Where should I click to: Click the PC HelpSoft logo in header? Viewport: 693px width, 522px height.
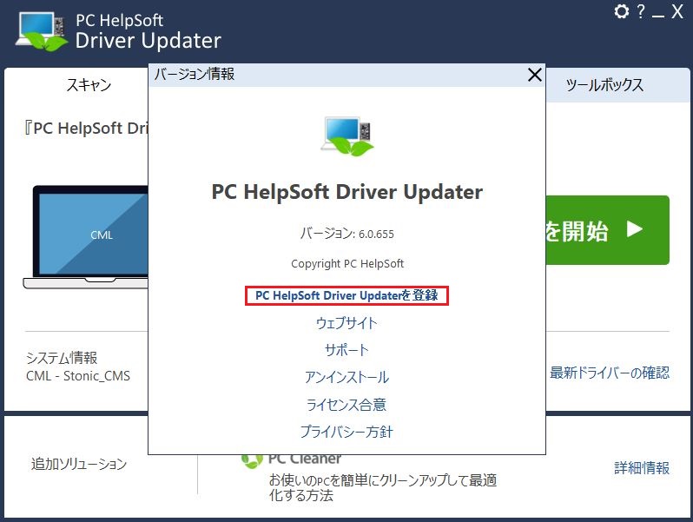[41, 31]
